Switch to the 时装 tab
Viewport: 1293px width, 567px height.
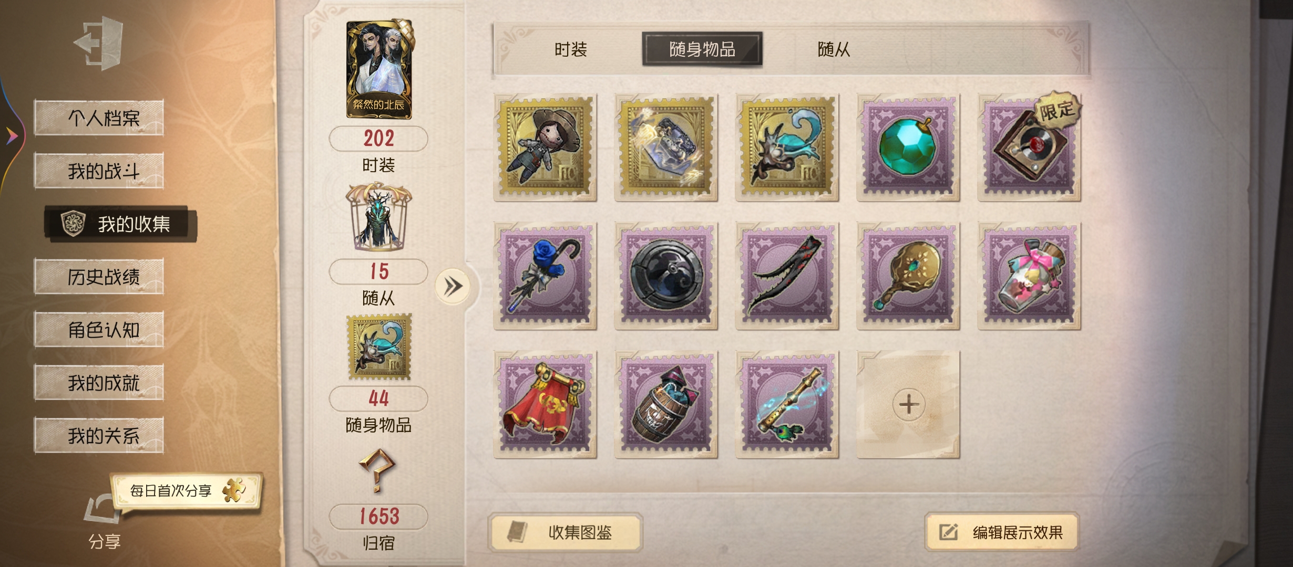pyautogui.click(x=571, y=49)
